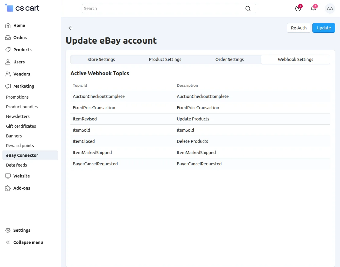340x267 pixels.
Task: Click the Marketing megaphone icon
Action: (8, 86)
